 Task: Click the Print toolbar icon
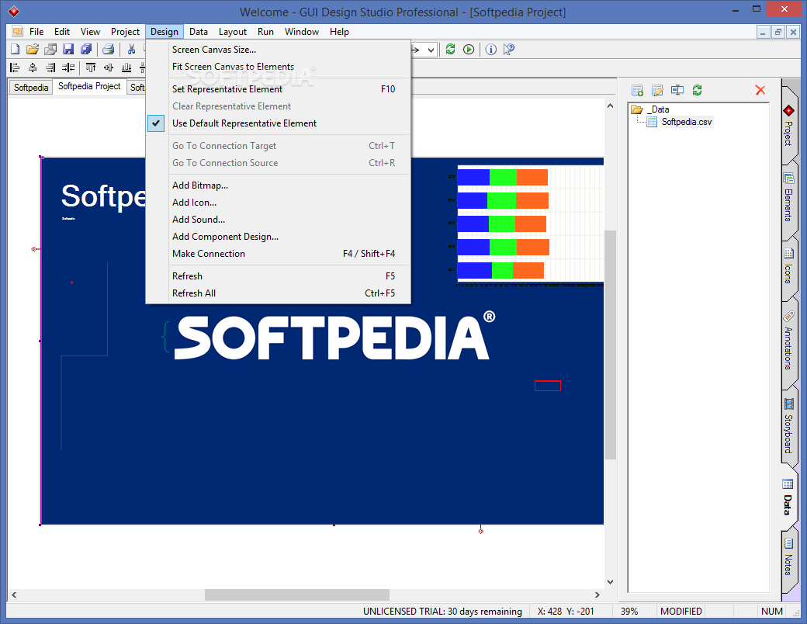pyautogui.click(x=108, y=50)
